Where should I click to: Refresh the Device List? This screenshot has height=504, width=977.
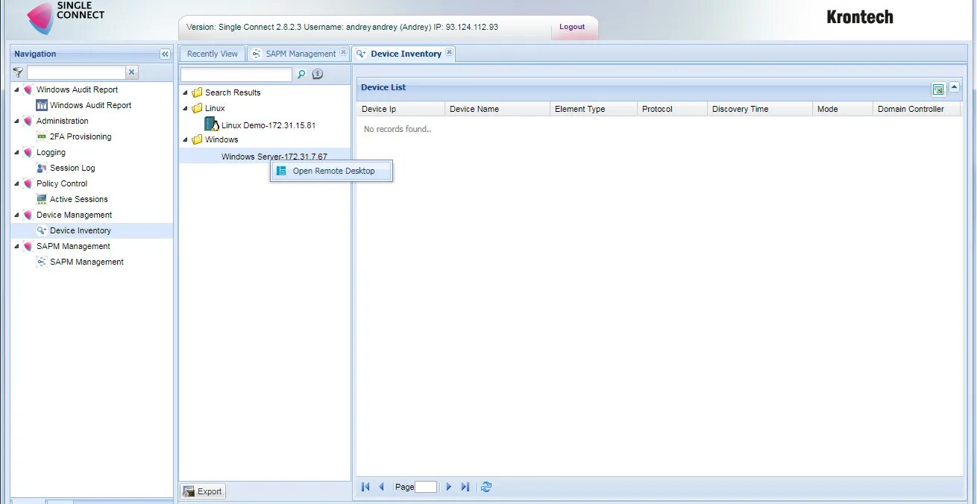(x=486, y=487)
